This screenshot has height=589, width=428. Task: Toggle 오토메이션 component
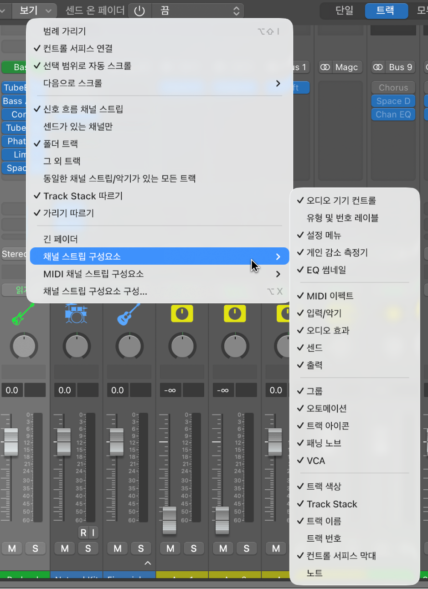click(355, 408)
